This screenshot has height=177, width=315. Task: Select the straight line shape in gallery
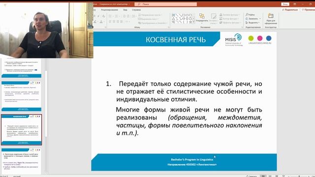[177, 15]
